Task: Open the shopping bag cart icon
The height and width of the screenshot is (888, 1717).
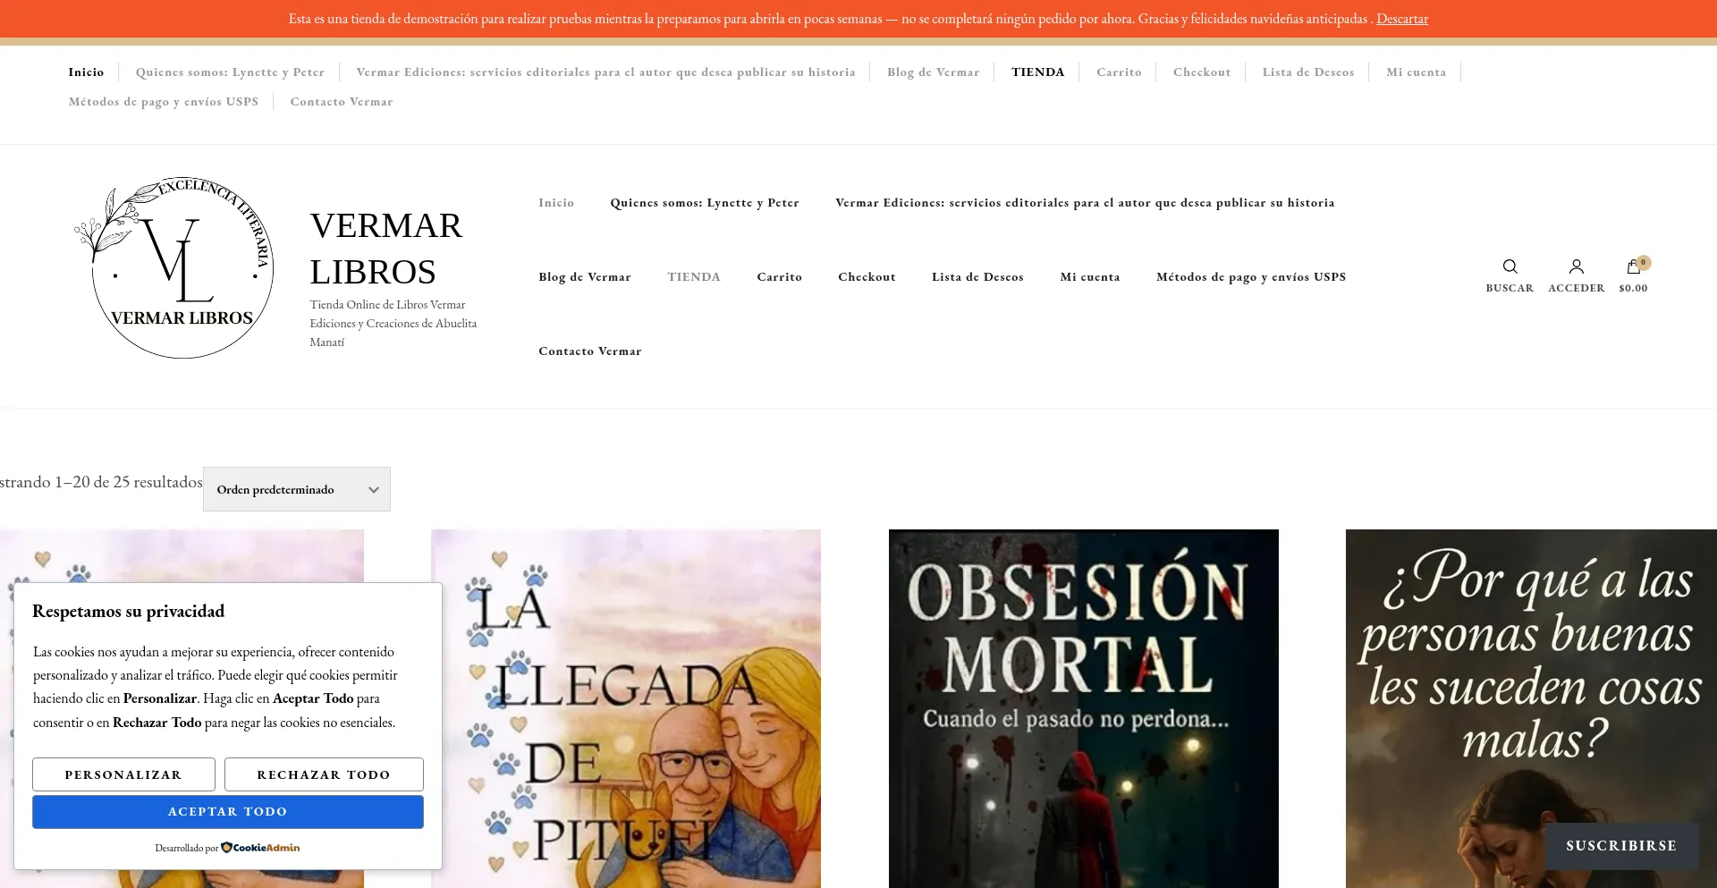Action: pyautogui.click(x=1633, y=267)
